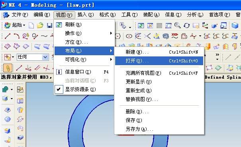Choose 新建(N)... layout option
This screenshot has width=241, height=147.
point(159,52)
